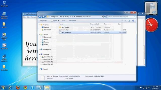
Task: Expand Local Disk (C:) node arrow
Action: [41, 57]
